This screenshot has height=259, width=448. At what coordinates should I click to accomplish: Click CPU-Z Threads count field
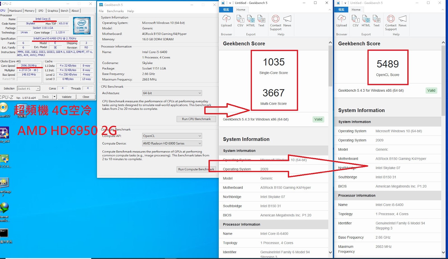click(x=88, y=88)
